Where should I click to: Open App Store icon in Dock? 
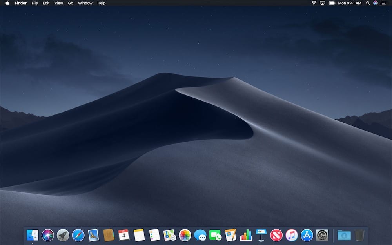307,235
